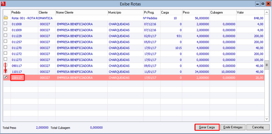Click the yellow folder icon for Rota 001
This screenshot has width=272, height=134.
click(6, 17)
